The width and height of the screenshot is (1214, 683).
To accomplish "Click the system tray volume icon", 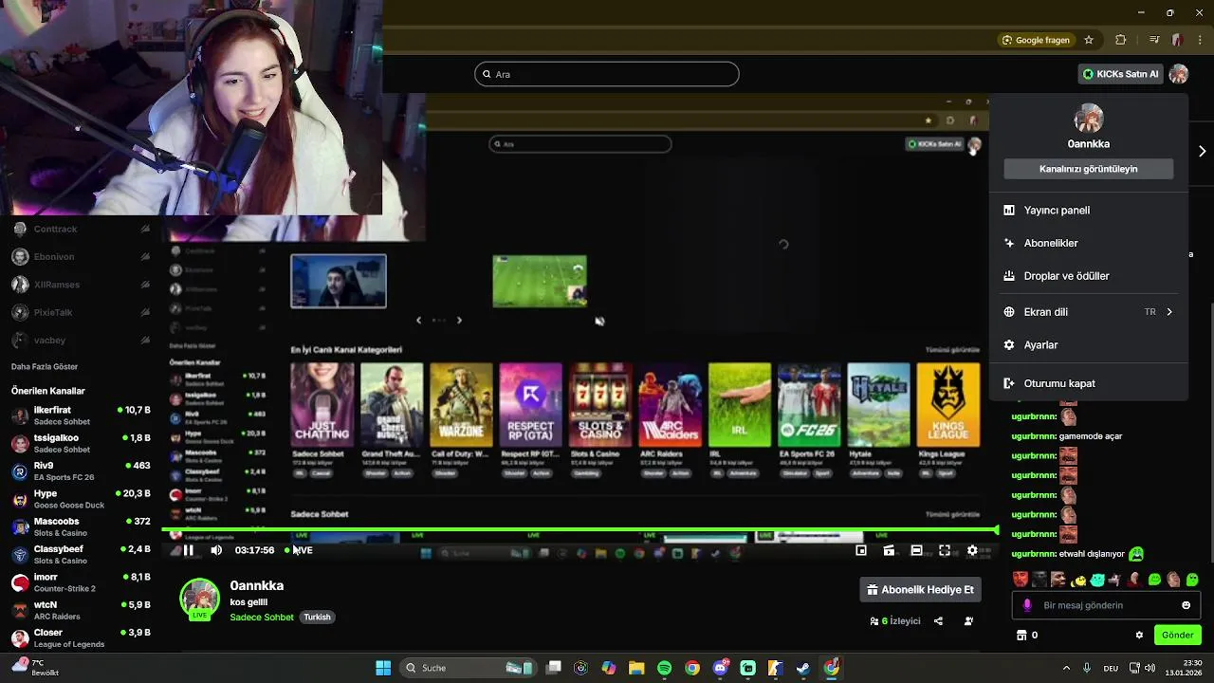I will 1150,668.
